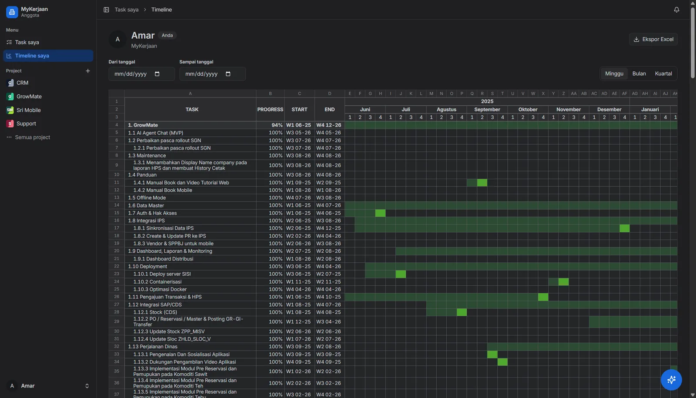
Task: Add a new project with plus icon
Action: pos(88,71)
